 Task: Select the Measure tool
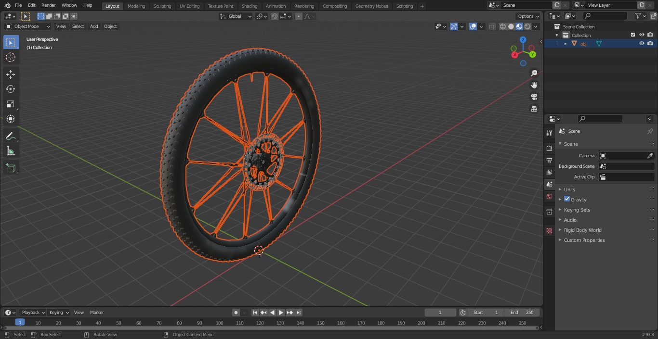(11, 151)
